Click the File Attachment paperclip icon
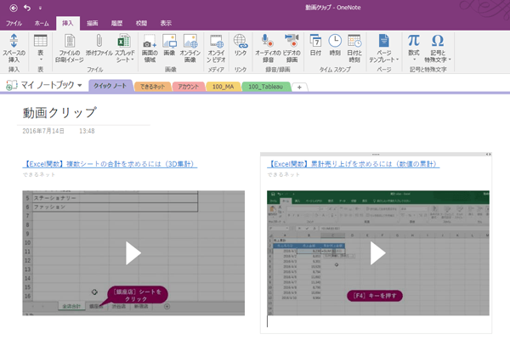 click(99, 41)
